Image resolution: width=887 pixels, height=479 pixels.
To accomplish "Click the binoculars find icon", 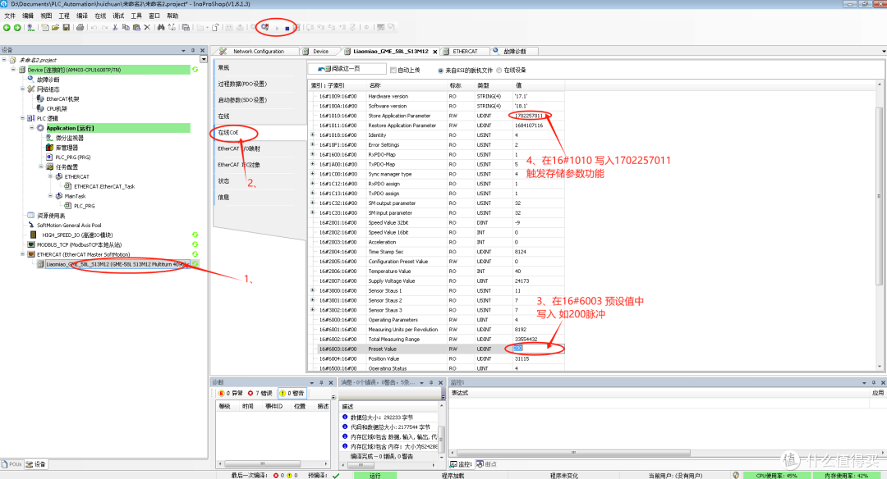I will [x=161, y=27].
